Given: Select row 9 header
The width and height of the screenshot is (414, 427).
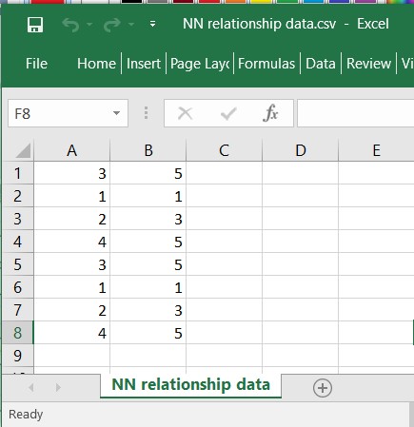Looking at the screenshot, I should tap(18, 356).
